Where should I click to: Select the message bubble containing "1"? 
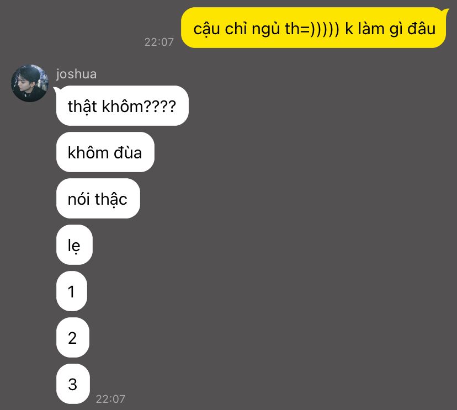coord(72,291)
